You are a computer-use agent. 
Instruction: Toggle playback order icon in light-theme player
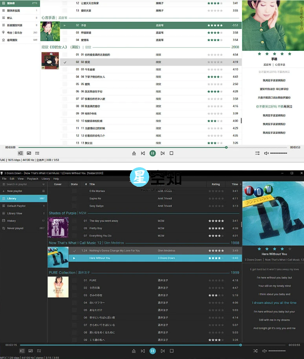[257, 153]
